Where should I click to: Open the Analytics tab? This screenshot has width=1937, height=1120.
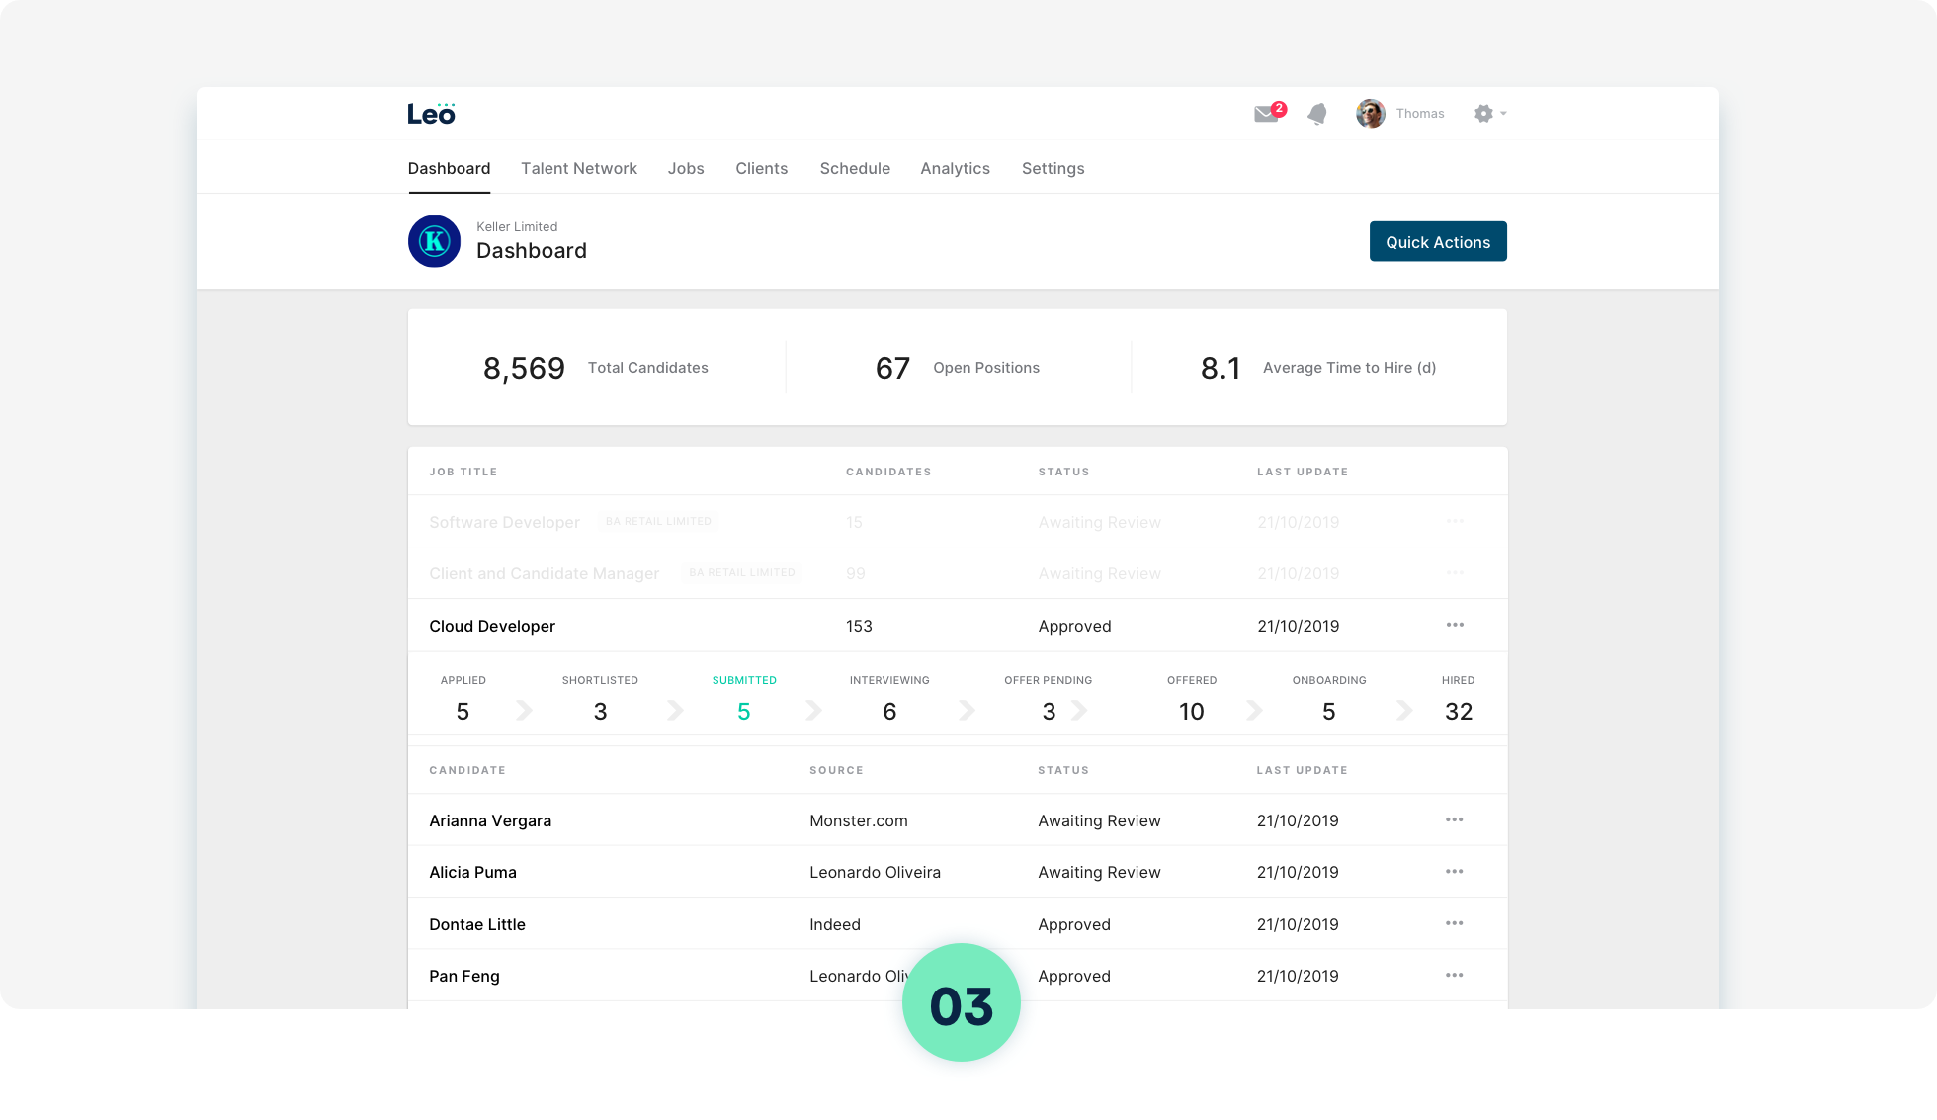955,168
